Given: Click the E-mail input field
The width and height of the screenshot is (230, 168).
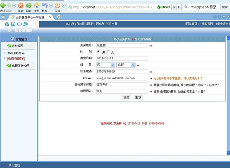Looking at the screenshot, I should 122,78.
